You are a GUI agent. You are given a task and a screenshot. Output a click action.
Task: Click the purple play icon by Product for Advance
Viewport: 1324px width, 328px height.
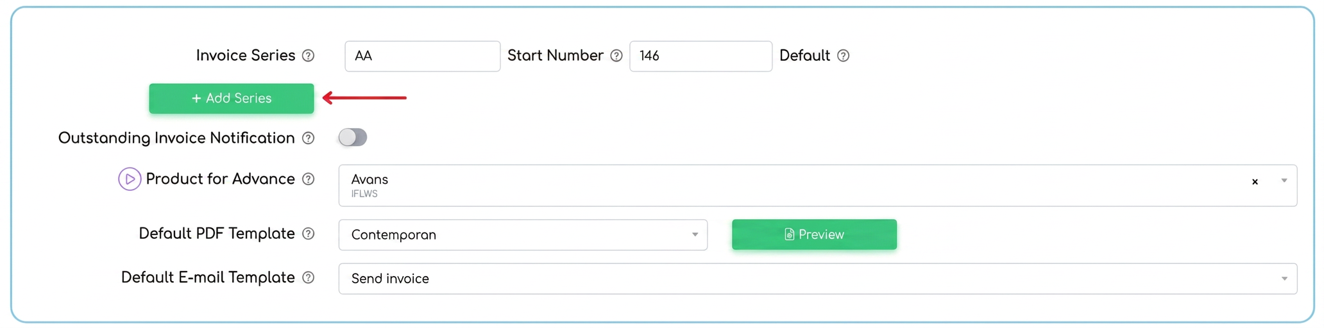(130, 179)
